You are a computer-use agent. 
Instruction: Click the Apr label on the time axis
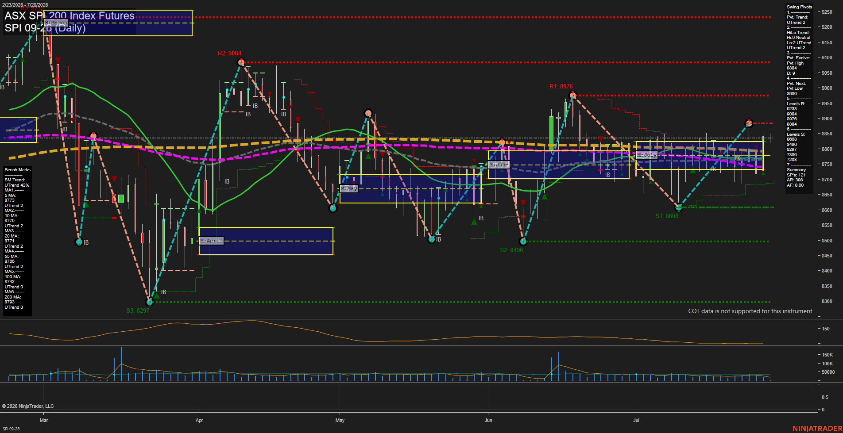199,420
